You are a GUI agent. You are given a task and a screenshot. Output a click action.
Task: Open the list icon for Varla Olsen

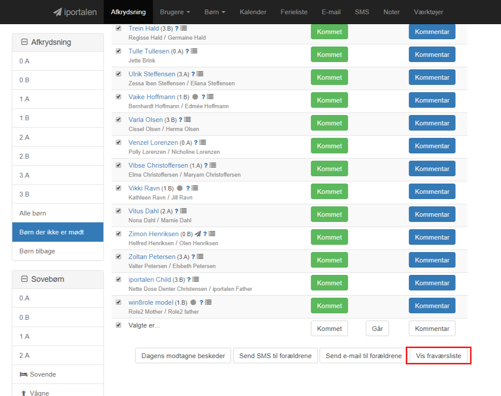[x=187, y=120]
